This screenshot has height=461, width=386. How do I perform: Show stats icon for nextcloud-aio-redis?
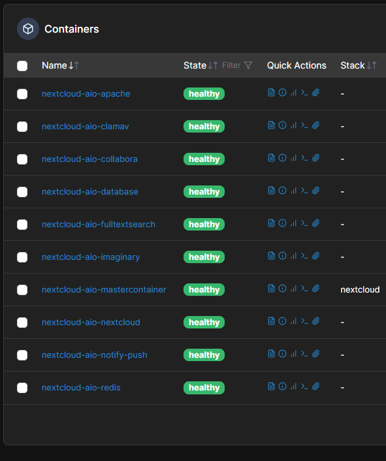[x=293, y=387]
